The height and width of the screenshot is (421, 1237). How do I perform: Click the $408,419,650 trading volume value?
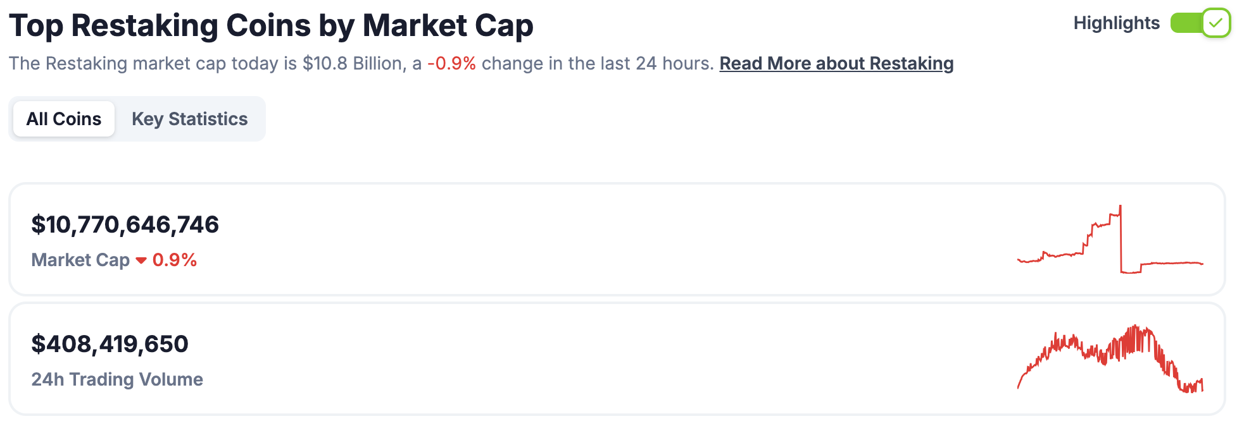click(110, 345)
